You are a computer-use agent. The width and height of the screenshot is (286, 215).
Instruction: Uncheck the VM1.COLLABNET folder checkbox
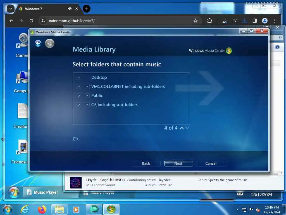tap(78, 87)
